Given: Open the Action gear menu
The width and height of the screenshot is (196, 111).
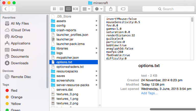Looking at the screenshot, I should tap(98, 9).
